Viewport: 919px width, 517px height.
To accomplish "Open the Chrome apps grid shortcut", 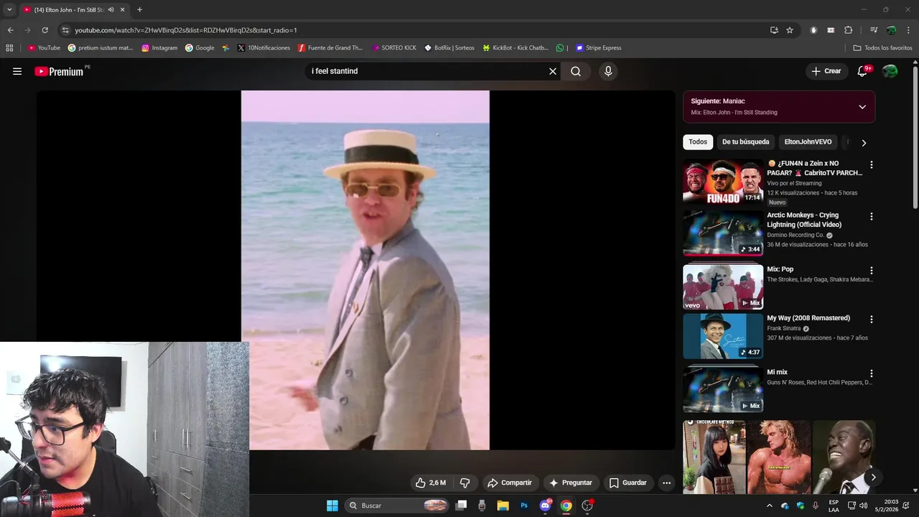I will click(9, 48).
